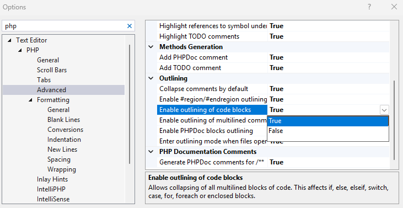This screenshot has width=403, height=208.
Task: Select IntelliPHP tree item
Action: [51, 189]
